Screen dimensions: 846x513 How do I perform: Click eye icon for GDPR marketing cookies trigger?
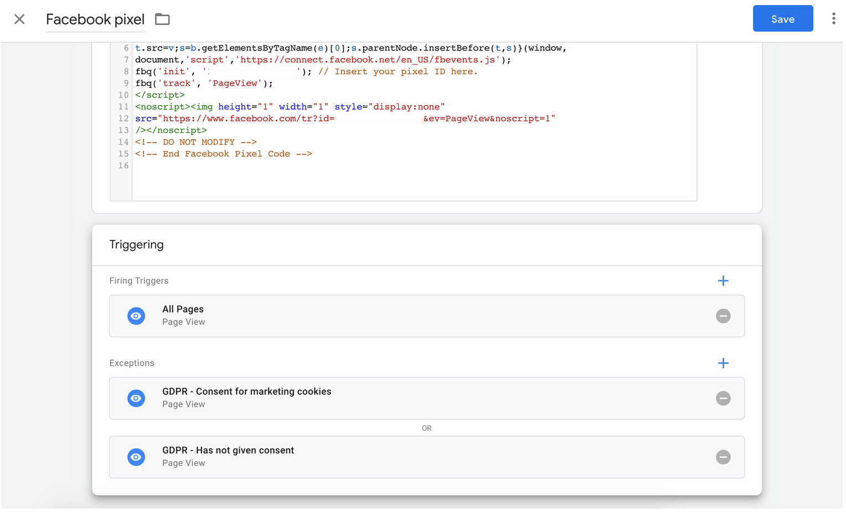click(x=136, y=399)
